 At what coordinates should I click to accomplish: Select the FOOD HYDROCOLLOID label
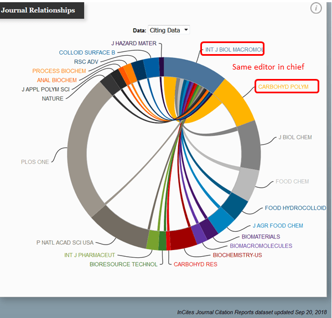pyautogui.click(x=295, y=208)
